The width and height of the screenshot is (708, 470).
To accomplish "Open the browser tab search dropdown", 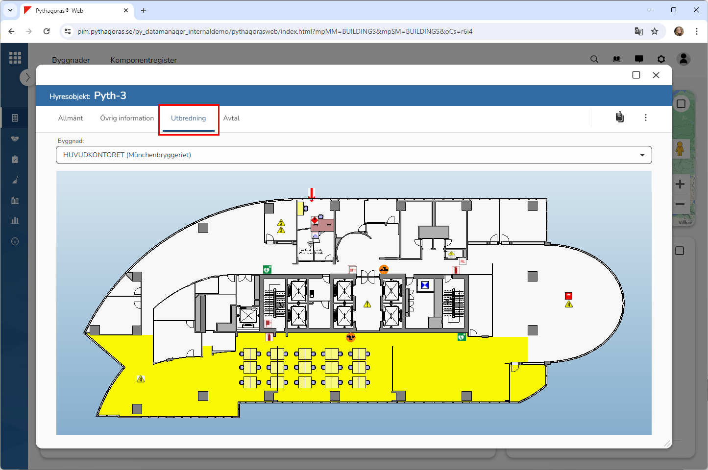I will (x=10, y=10).
